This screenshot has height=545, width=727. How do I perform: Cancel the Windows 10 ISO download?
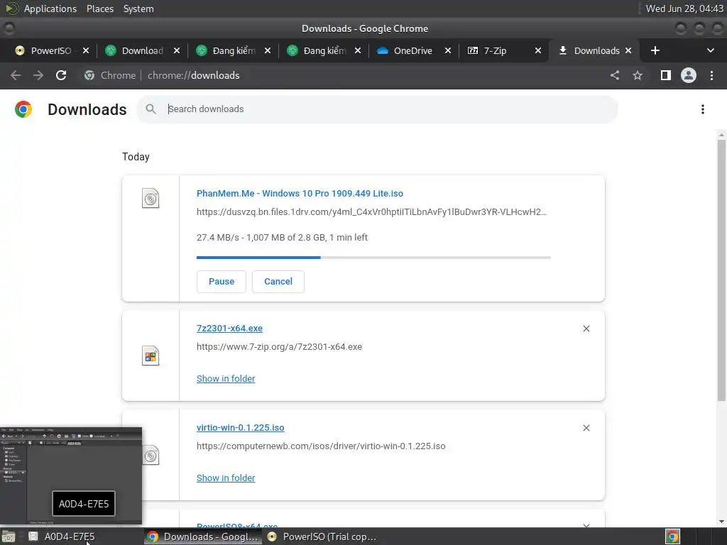[278, 281]
